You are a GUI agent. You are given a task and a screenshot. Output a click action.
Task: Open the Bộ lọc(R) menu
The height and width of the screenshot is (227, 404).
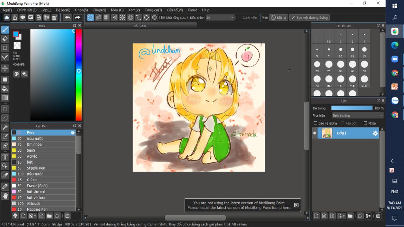63,10
